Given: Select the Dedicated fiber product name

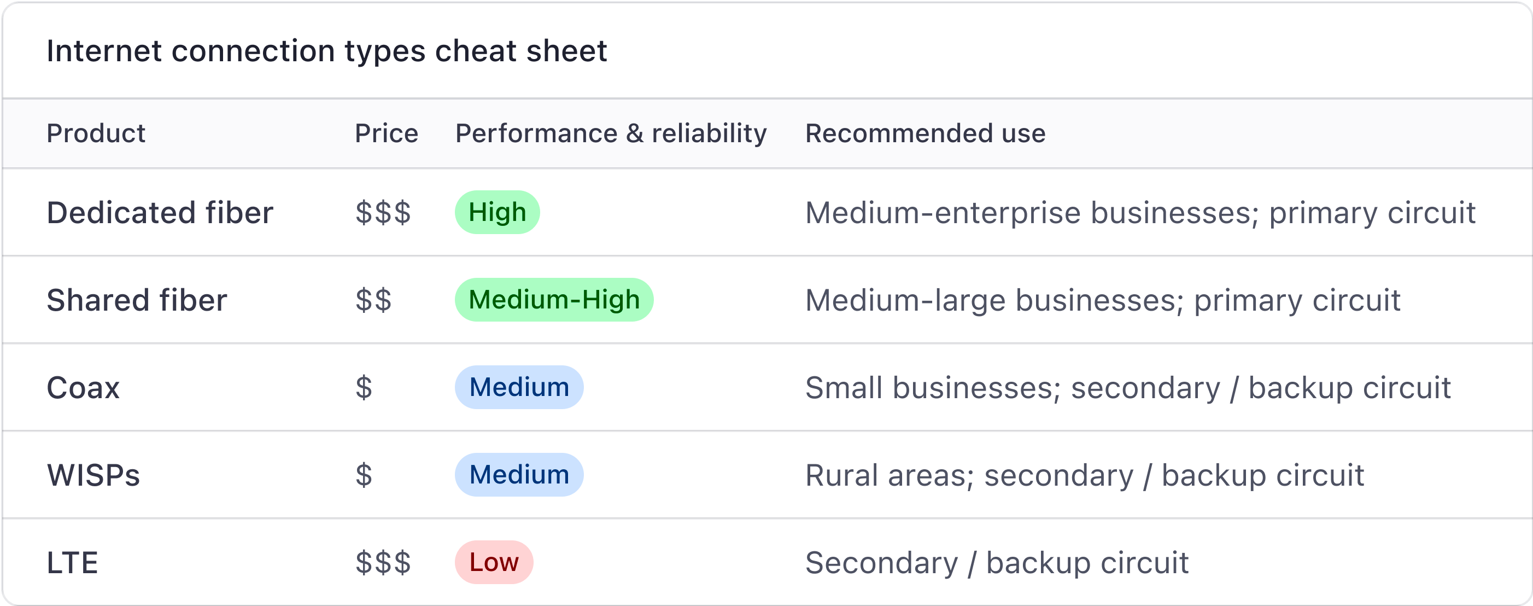Looking at the screenshot, I should 160,213.
